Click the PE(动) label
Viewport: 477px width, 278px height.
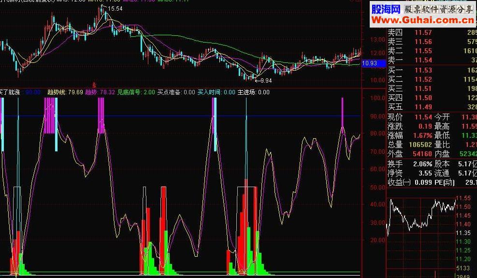click(x=445, y=182)
